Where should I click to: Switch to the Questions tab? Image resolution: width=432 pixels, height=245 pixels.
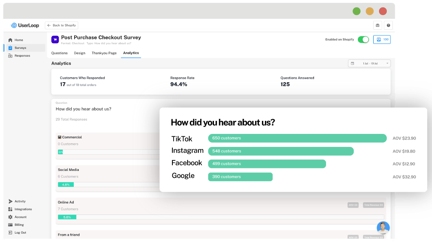pyautogui.click(x=59, y=53)
